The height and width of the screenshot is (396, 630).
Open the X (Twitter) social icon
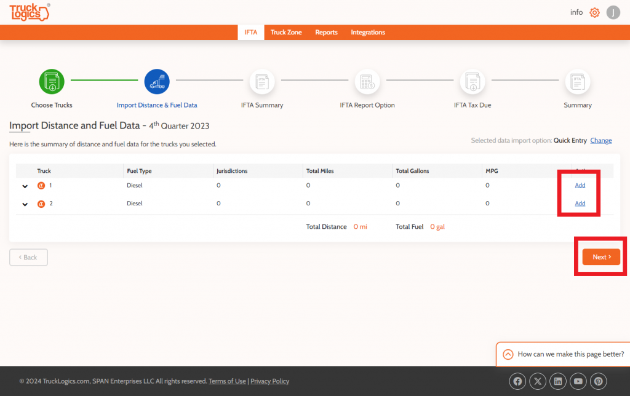click(538, 381)
